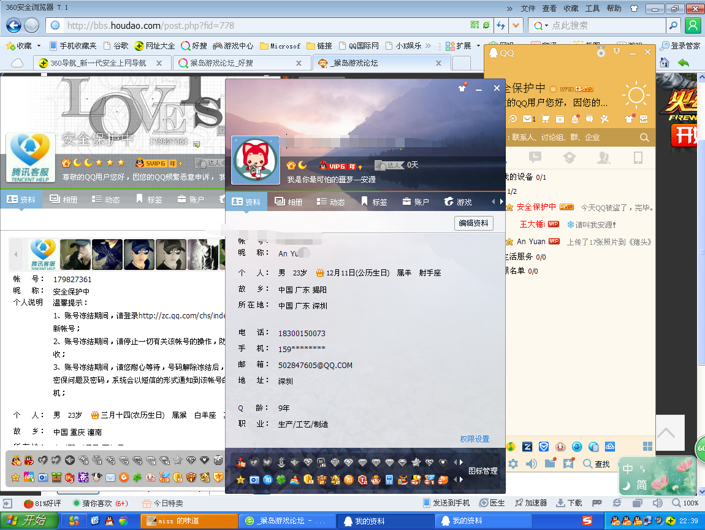Toggle 中 Chinese input mode on IME bar
This screenshot has height=530, width=705.
tap(628, 469)
